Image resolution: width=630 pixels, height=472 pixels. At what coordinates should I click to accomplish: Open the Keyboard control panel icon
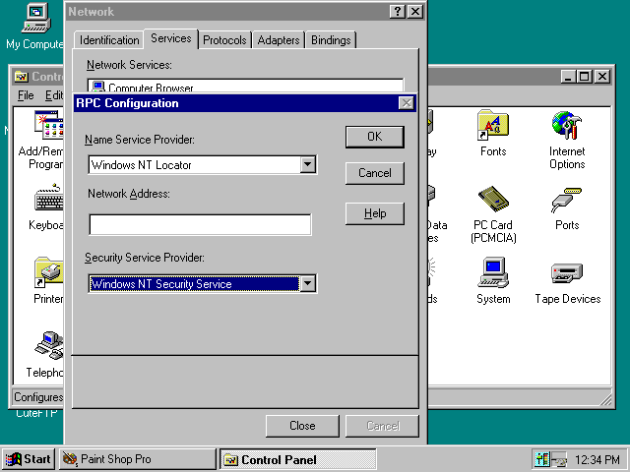click(47, 201)
